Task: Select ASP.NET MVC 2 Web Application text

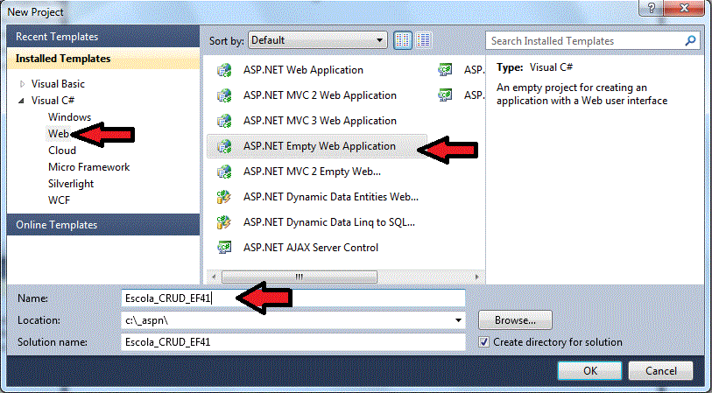Action: coord(320,95)
